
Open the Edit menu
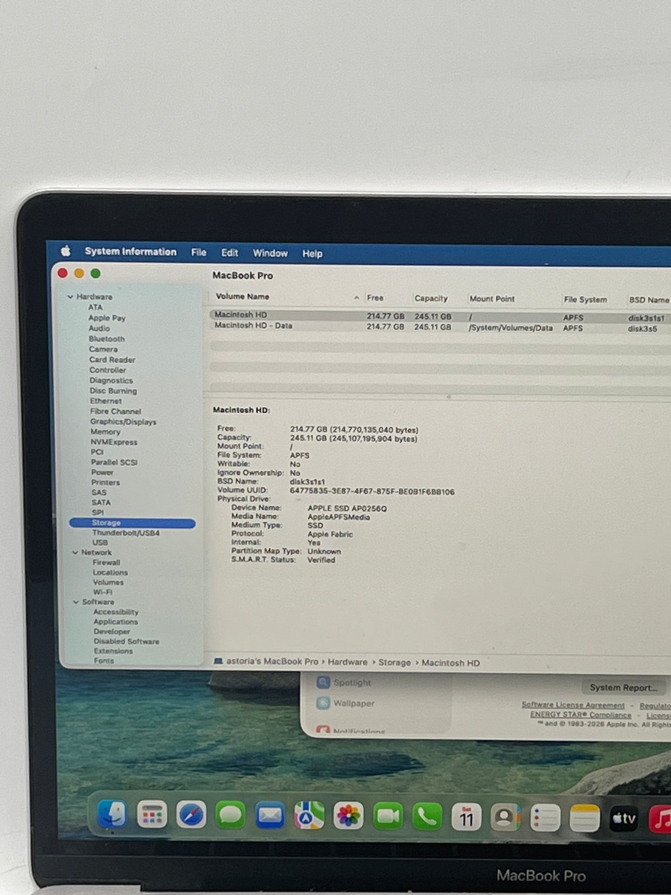(229, 253)
